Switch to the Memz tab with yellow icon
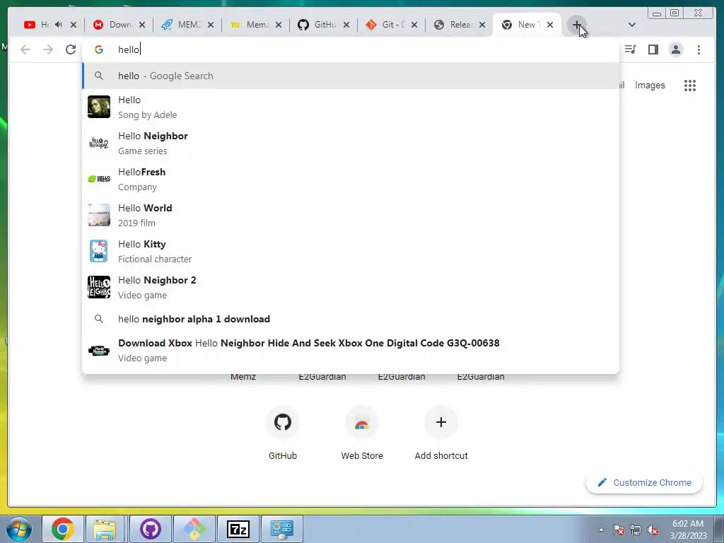 point(250,25)
